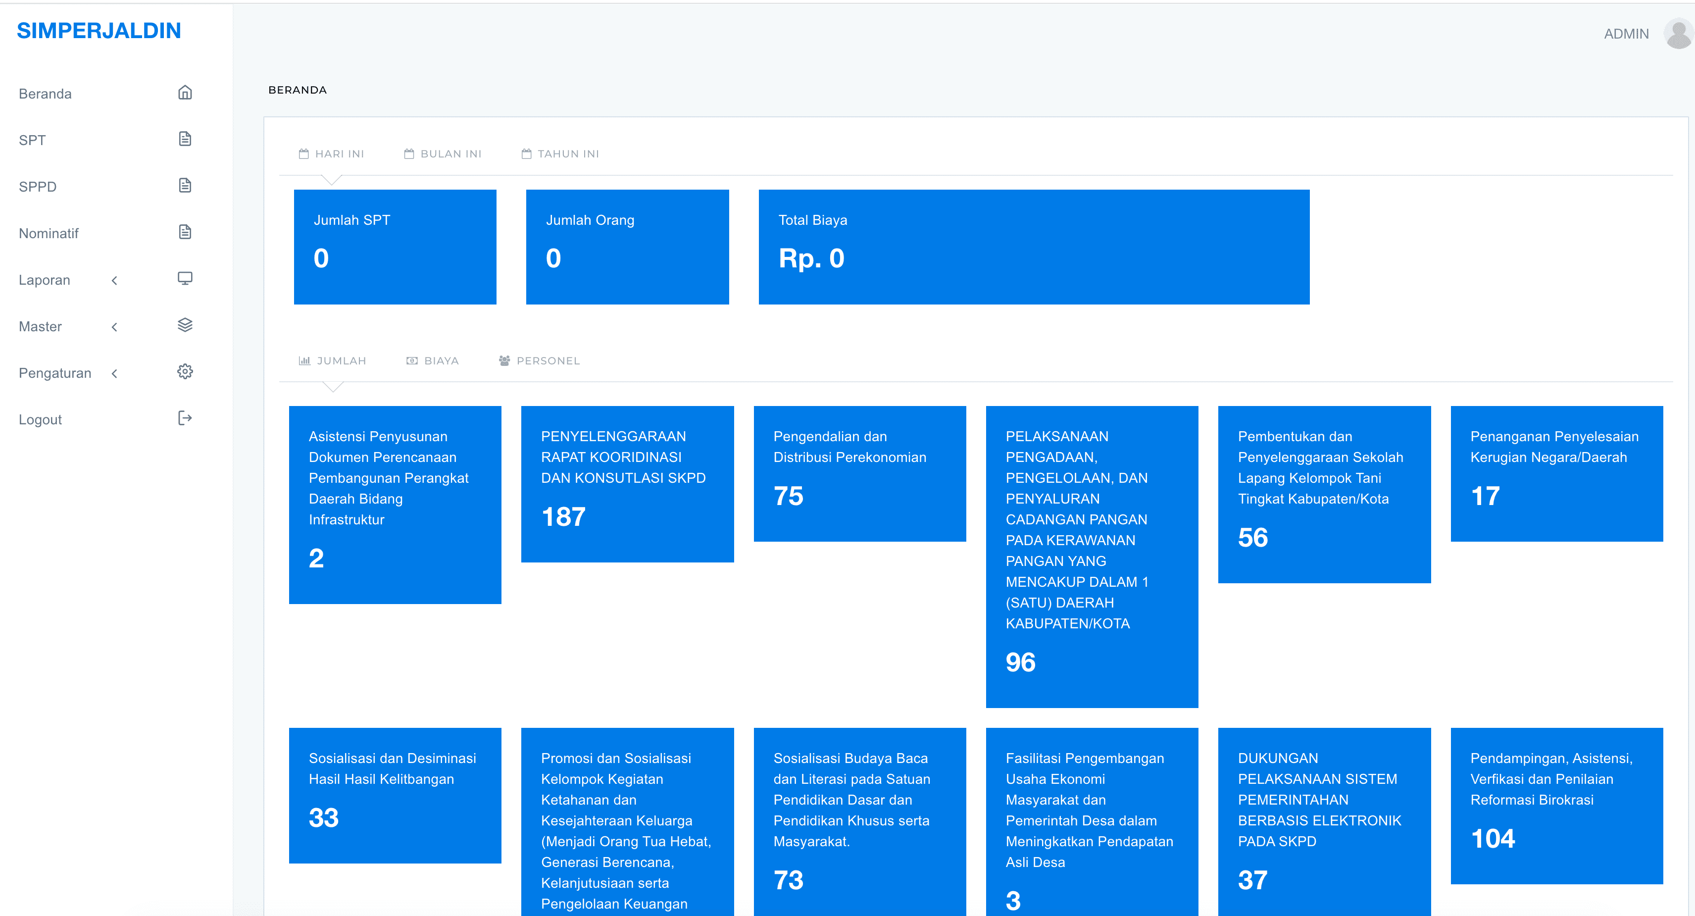Click Asistensi Penyusunan Dokumen Perencanaan card
This screenshot has width=1695, height=916.
click(x=395, y=505)
